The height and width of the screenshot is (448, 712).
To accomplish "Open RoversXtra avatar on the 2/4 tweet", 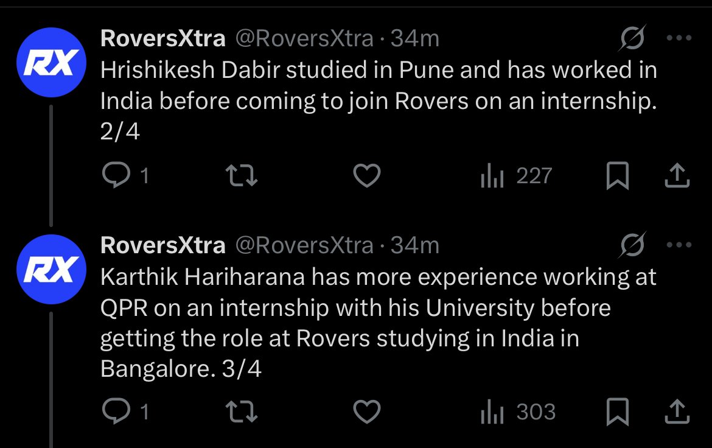I will point(51,63).
